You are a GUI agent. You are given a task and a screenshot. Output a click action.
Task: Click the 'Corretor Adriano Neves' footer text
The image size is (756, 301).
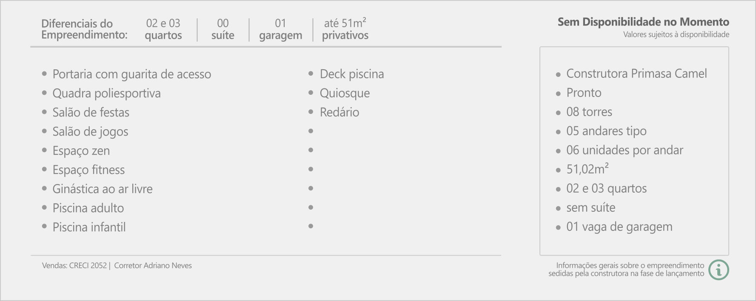(153, 266)
